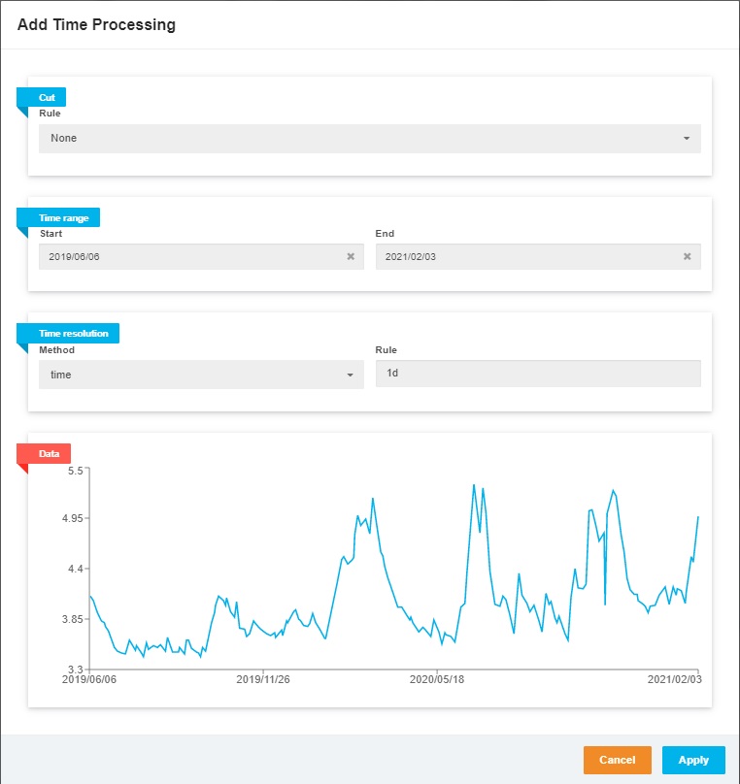Click the blue Cut section tag
Image resolution: width=740 pixels, height=784 pixels.
coord(46,97)
